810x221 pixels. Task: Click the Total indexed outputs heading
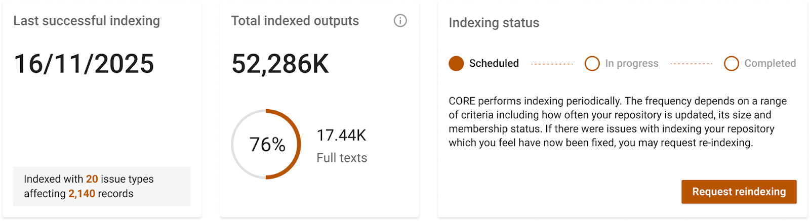coord(295,21)
